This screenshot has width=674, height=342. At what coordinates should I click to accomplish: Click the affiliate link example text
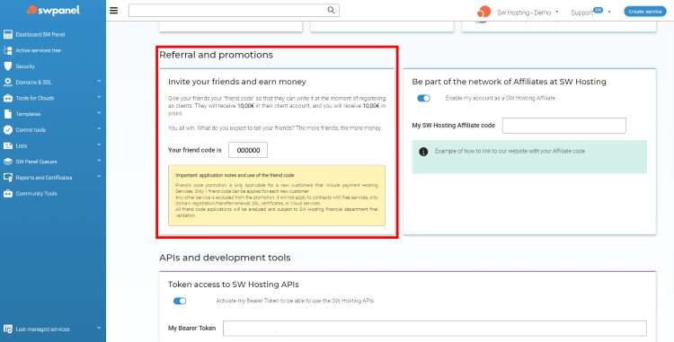pyautogui.click(x=510, y=151)
